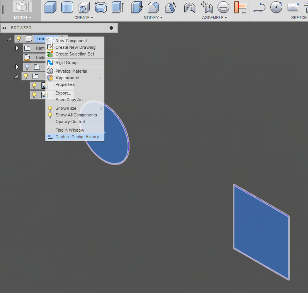Select the Line sketch tool icon
Screen dimensions: 308x293
point(259,7)
